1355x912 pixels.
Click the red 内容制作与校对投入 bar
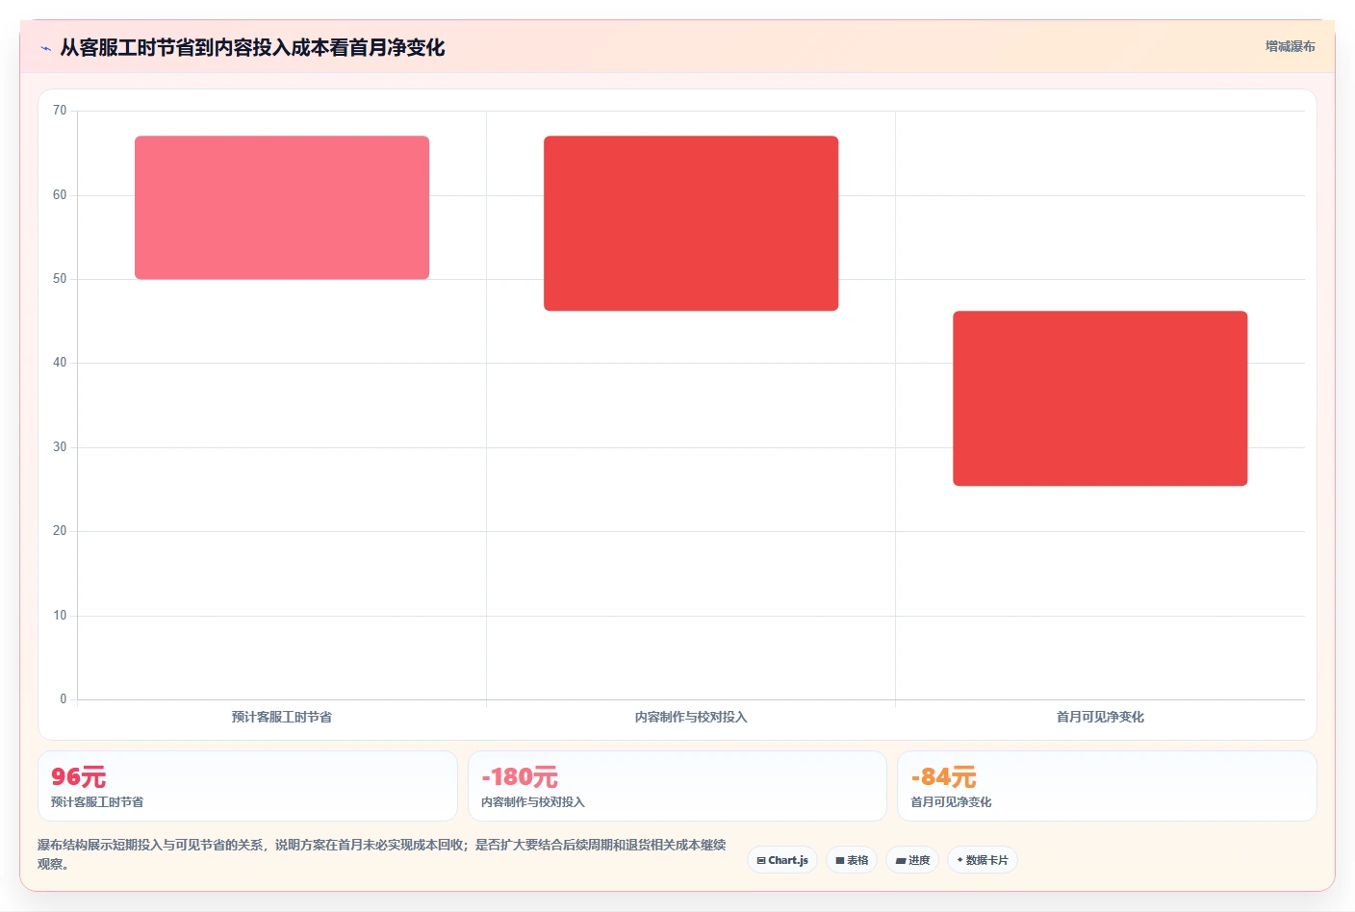[691, 223]
